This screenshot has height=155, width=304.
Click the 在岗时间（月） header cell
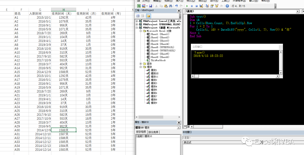click(88, 14)
